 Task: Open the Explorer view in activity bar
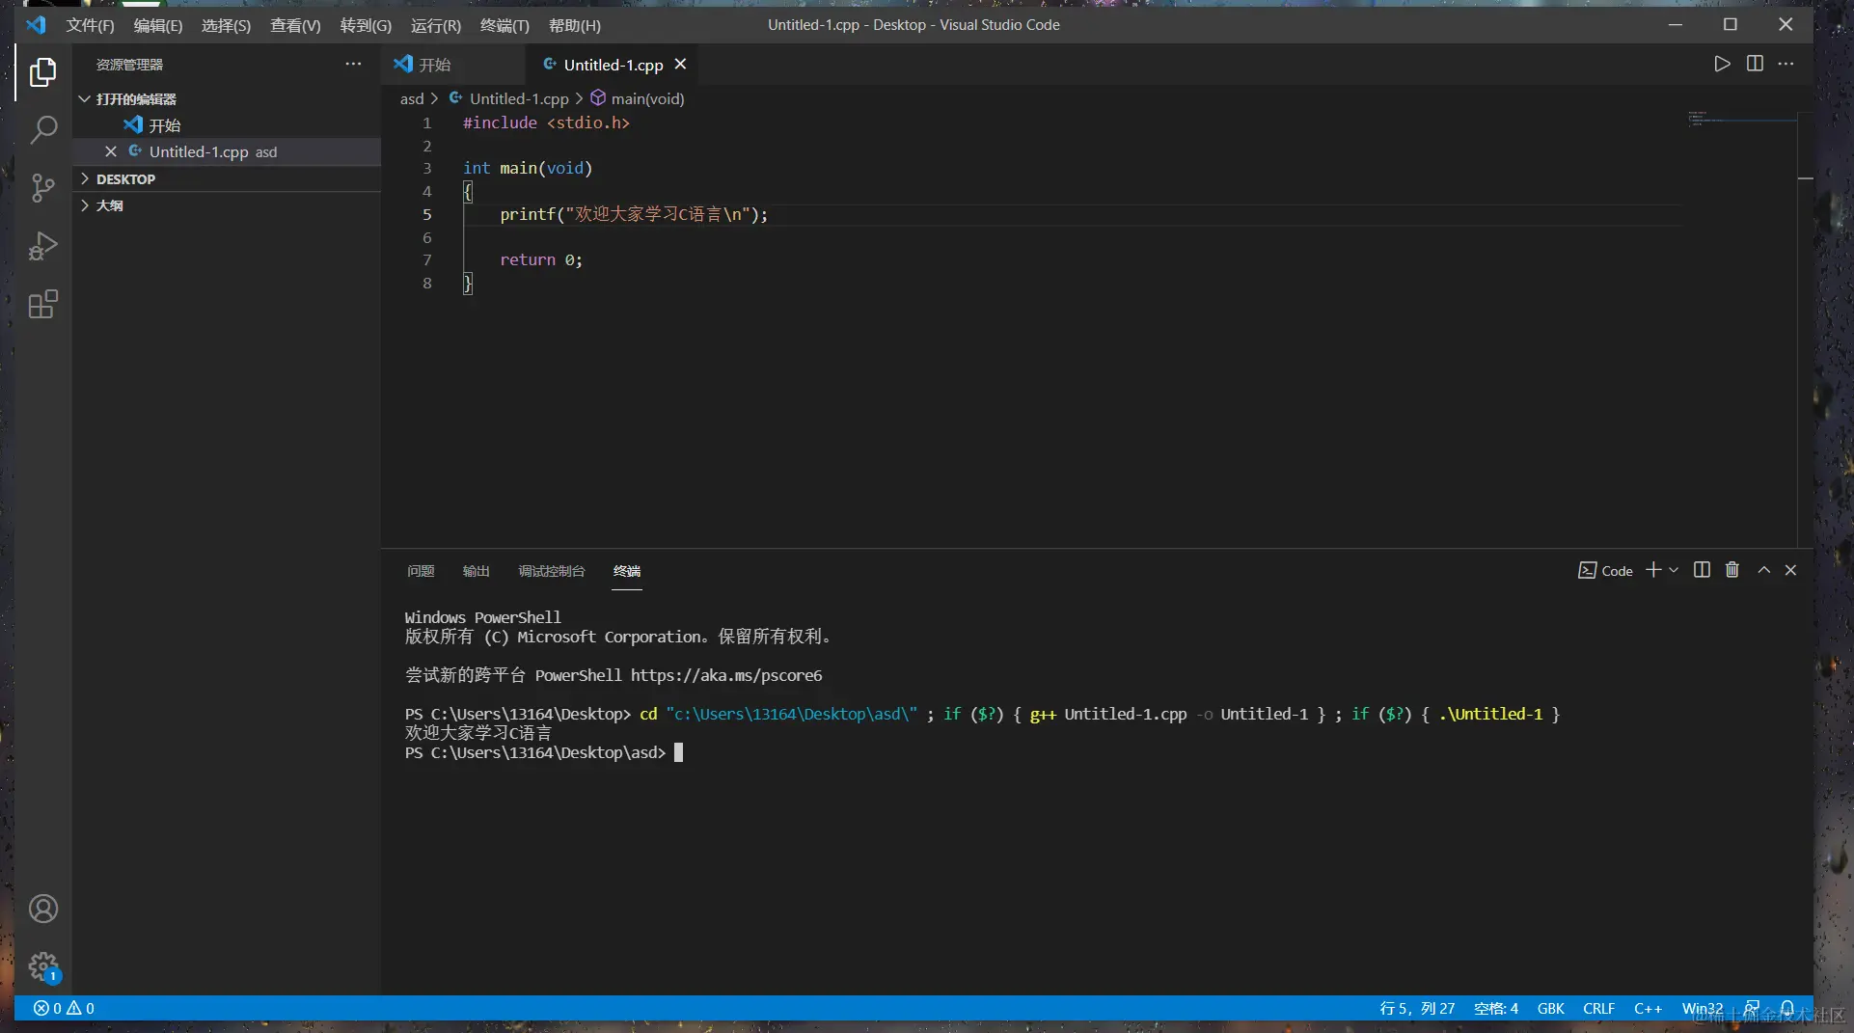point(43,72)
